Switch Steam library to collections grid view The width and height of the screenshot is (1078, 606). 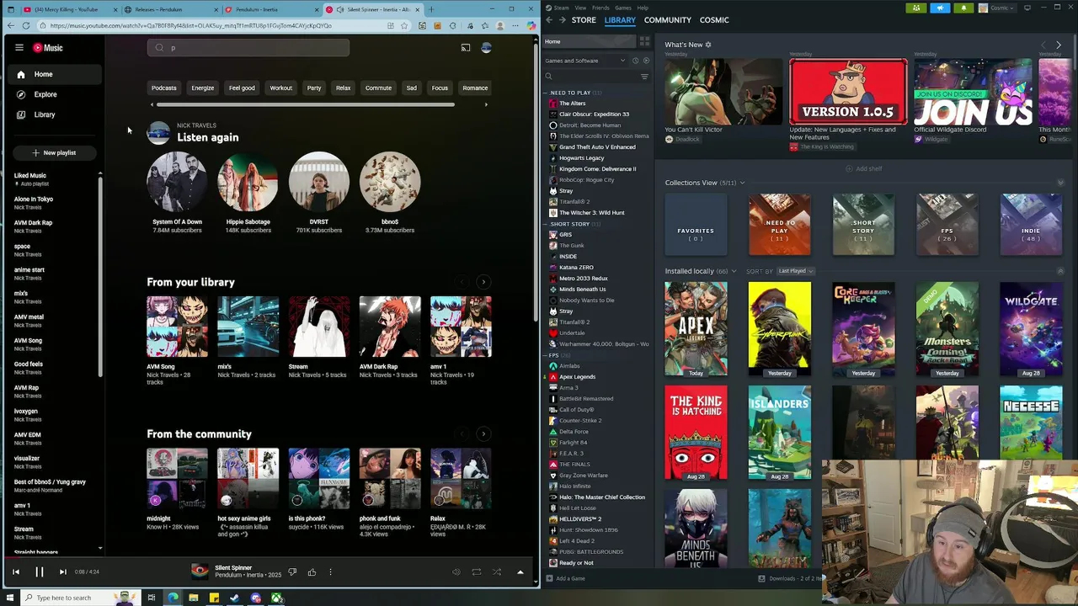click(644, 41)
